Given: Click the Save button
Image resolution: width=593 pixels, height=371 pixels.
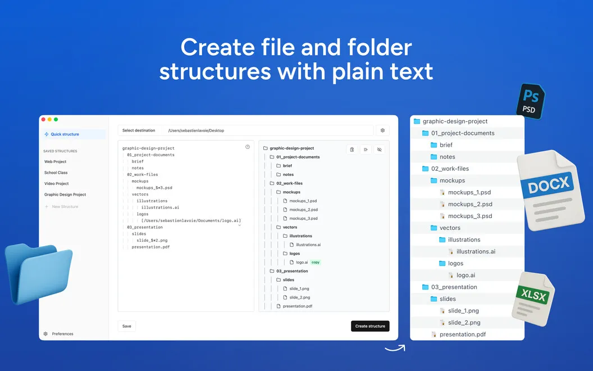Looking at the screenshot, I should (127, 327).
